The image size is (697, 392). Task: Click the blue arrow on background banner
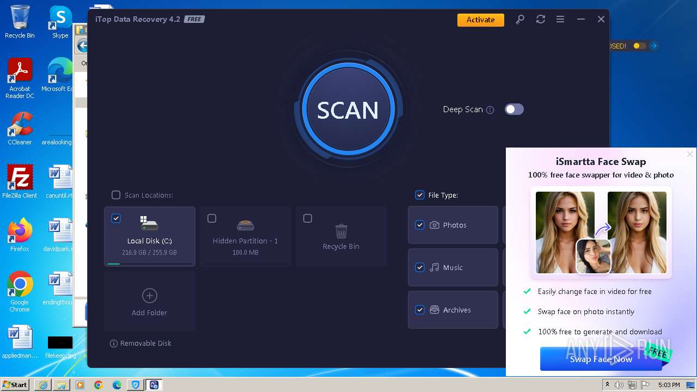point(654,46)
